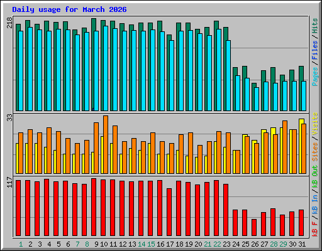Image resolution: width=322 pixels, height=251 pixels.
Task: Click the cyan files bar for day 10
Action: click(x=106, y=68)
